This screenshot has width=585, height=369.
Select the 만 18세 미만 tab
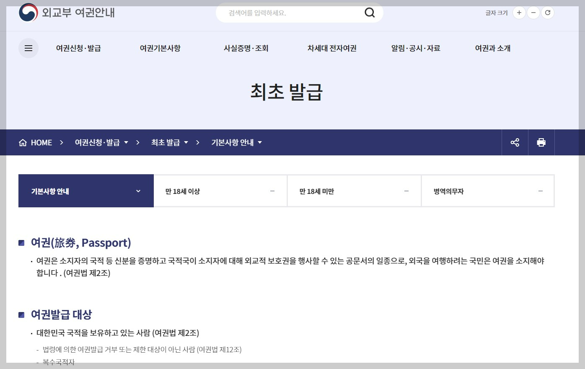click(x=354, y=191)
